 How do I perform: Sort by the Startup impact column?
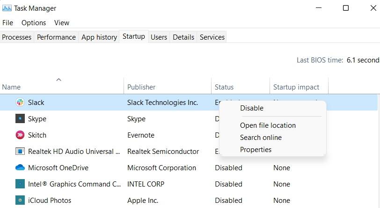click(x=296, y=87)
